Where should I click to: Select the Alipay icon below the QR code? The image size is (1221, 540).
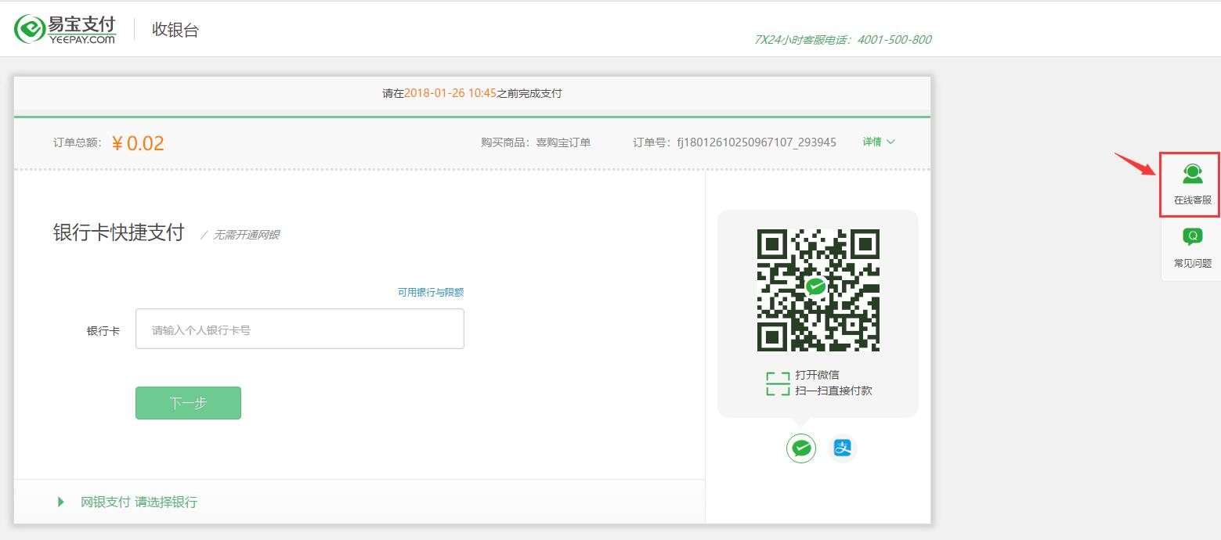pyautogui.click(x=842, y=448)
